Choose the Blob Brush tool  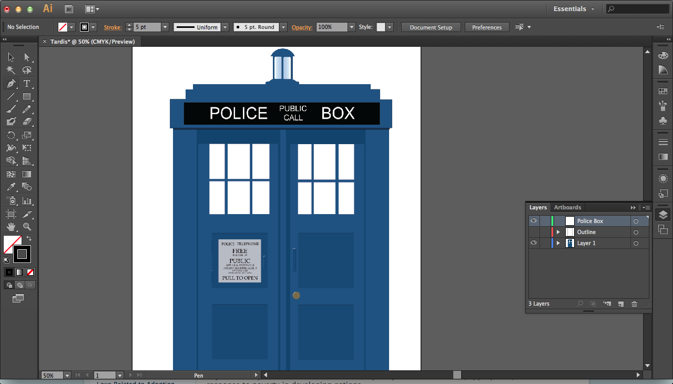click(11, 122)
